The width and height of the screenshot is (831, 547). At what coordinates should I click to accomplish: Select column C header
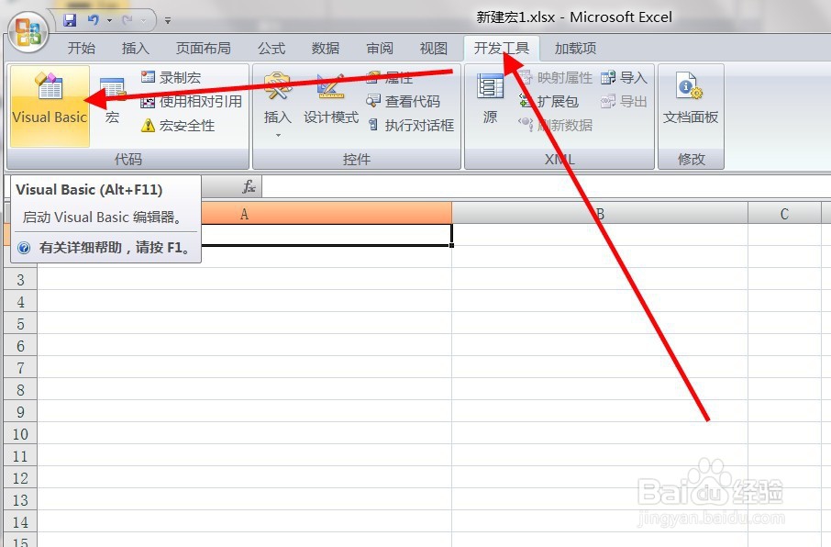[784, 214]
